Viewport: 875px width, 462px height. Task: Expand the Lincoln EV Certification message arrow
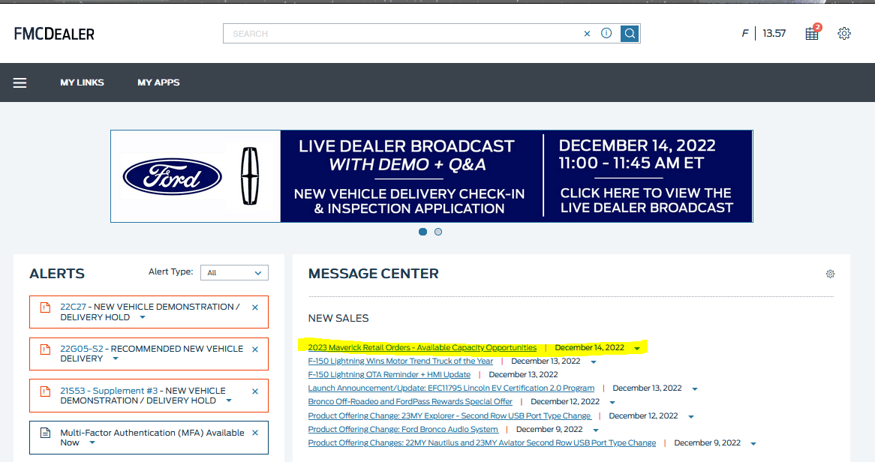pos(695,389)
